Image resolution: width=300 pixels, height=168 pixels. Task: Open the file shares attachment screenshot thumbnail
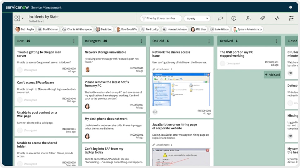[182, 89]
